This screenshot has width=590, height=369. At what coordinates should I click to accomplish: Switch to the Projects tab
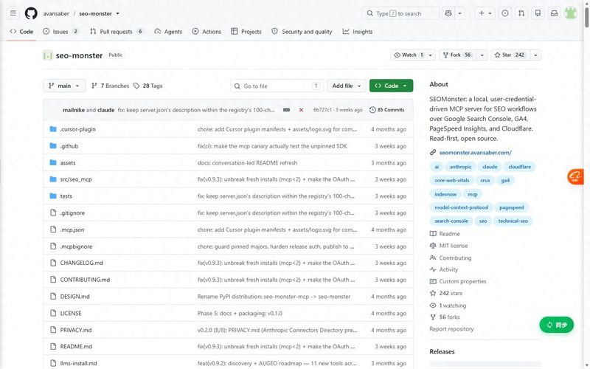[246, 32]
